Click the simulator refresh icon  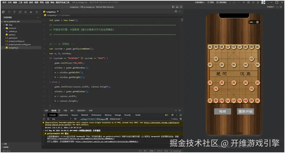(x=277, y=7)
